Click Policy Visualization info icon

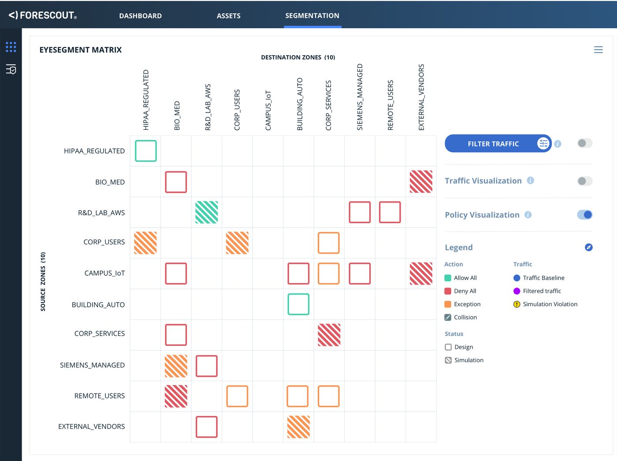pos(528,215)
